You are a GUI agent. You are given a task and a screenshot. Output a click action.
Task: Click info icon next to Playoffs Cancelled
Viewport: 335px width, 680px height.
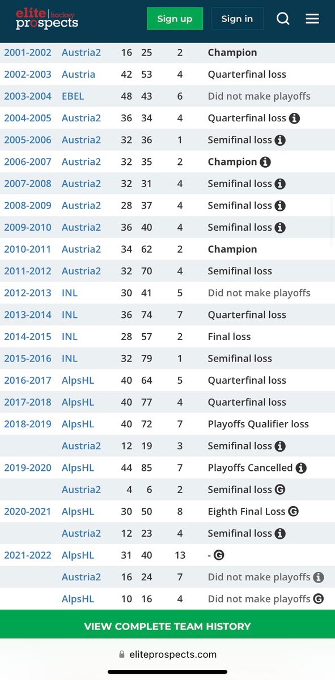301,468
